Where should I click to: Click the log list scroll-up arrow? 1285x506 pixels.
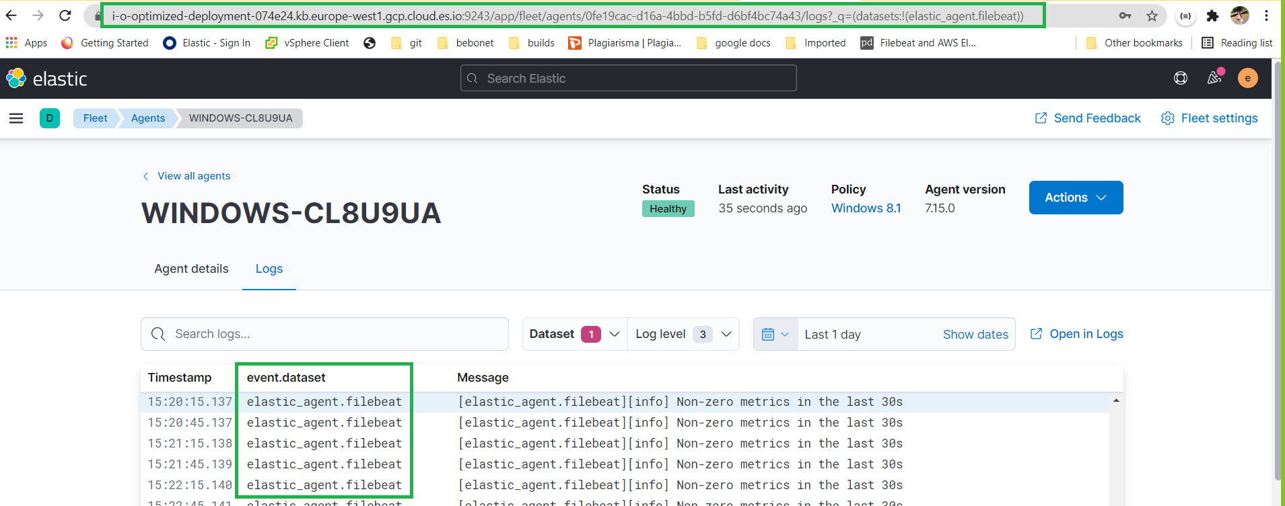pos(1116,400)
